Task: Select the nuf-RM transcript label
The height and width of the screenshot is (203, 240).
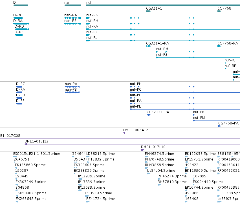Action: click(162, 49)
